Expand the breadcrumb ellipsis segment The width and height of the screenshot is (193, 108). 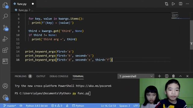[32, 10]
